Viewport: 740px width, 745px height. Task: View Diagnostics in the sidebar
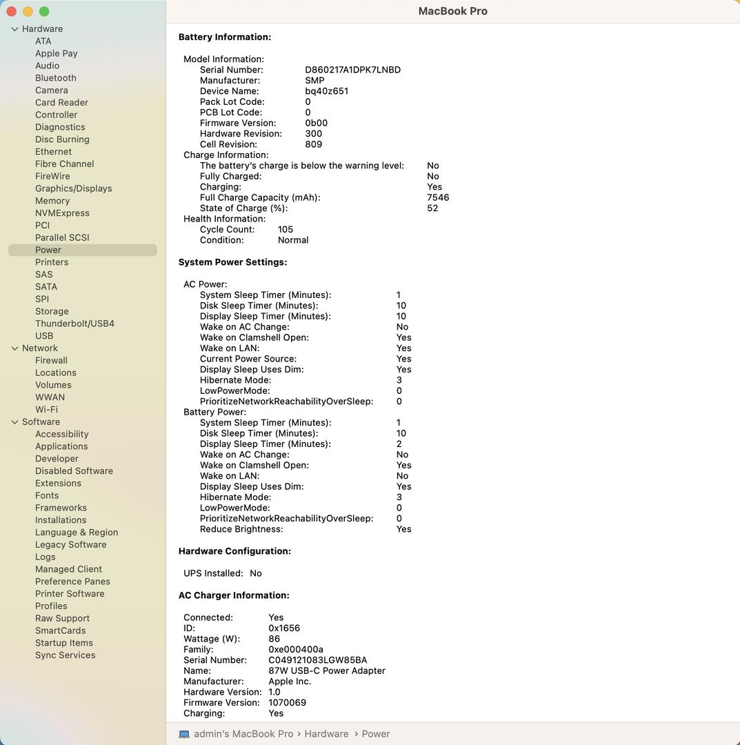(60, 128)
